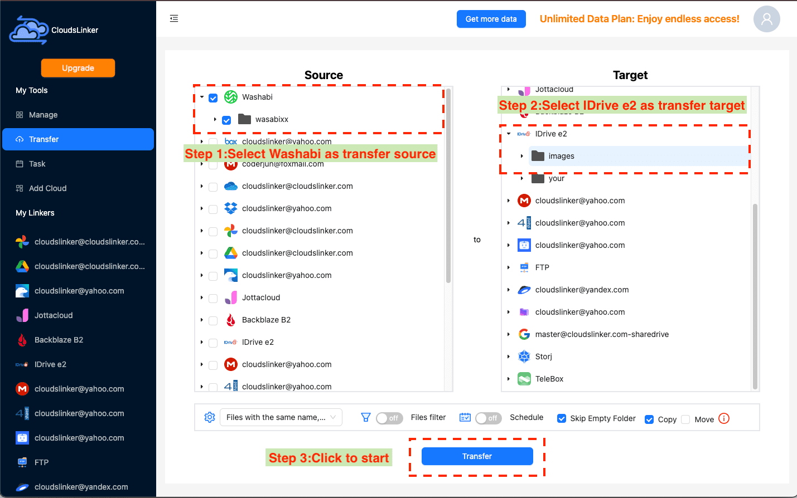
Task: Expand the Source IDrive e2 node
Action: (x=202, y=342)
